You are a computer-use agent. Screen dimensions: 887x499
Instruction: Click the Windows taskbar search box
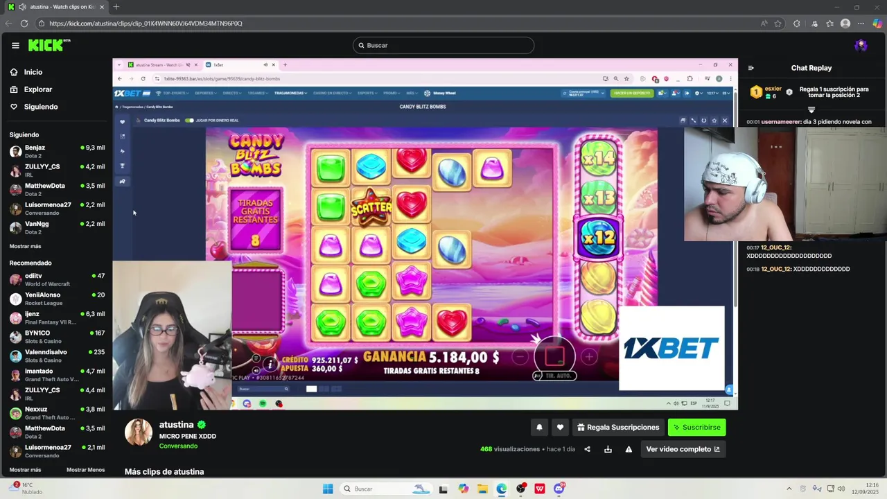tap(385, 489)
